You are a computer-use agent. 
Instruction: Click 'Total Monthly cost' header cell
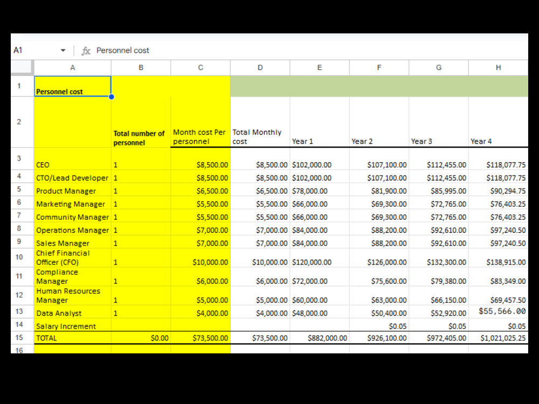[x=260, y=122]
